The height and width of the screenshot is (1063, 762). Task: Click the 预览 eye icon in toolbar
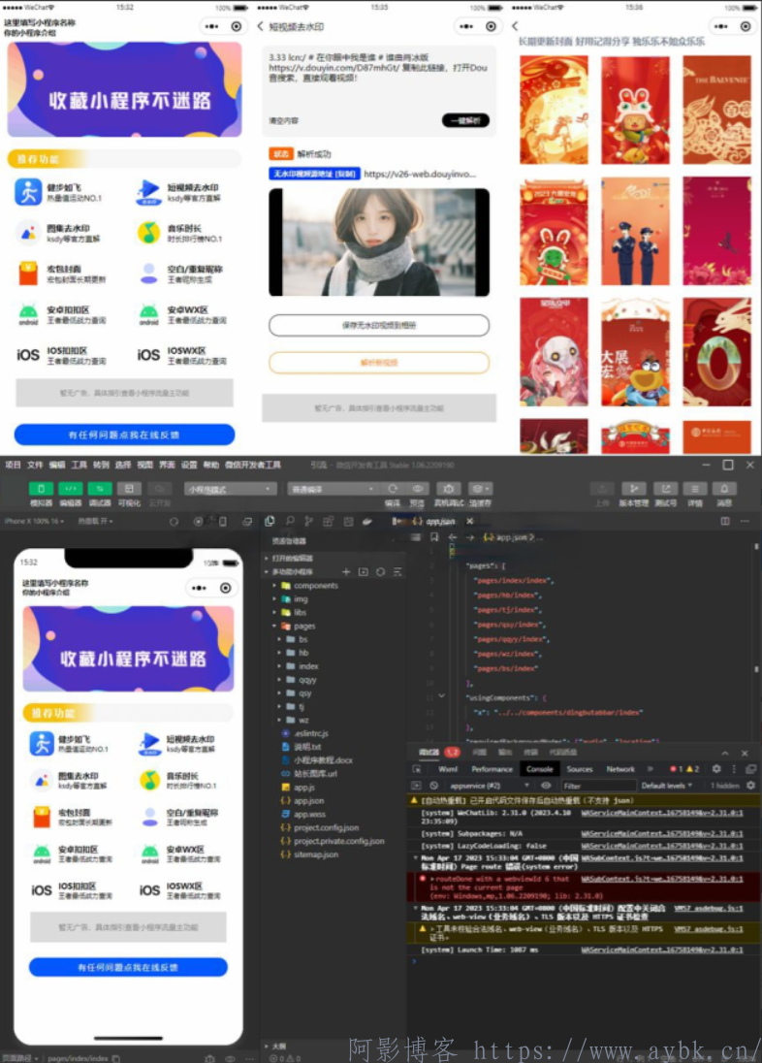[x=418, y=489]
